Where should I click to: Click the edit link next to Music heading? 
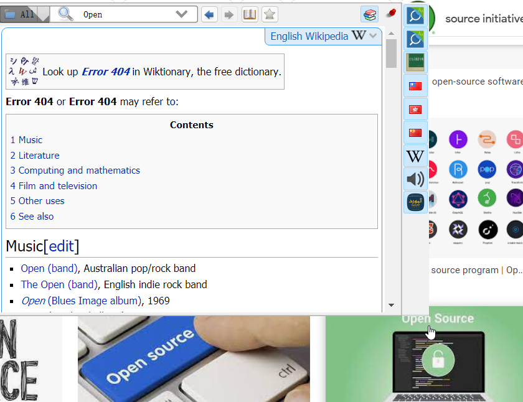pyautogui.click(x=61, y=246)
